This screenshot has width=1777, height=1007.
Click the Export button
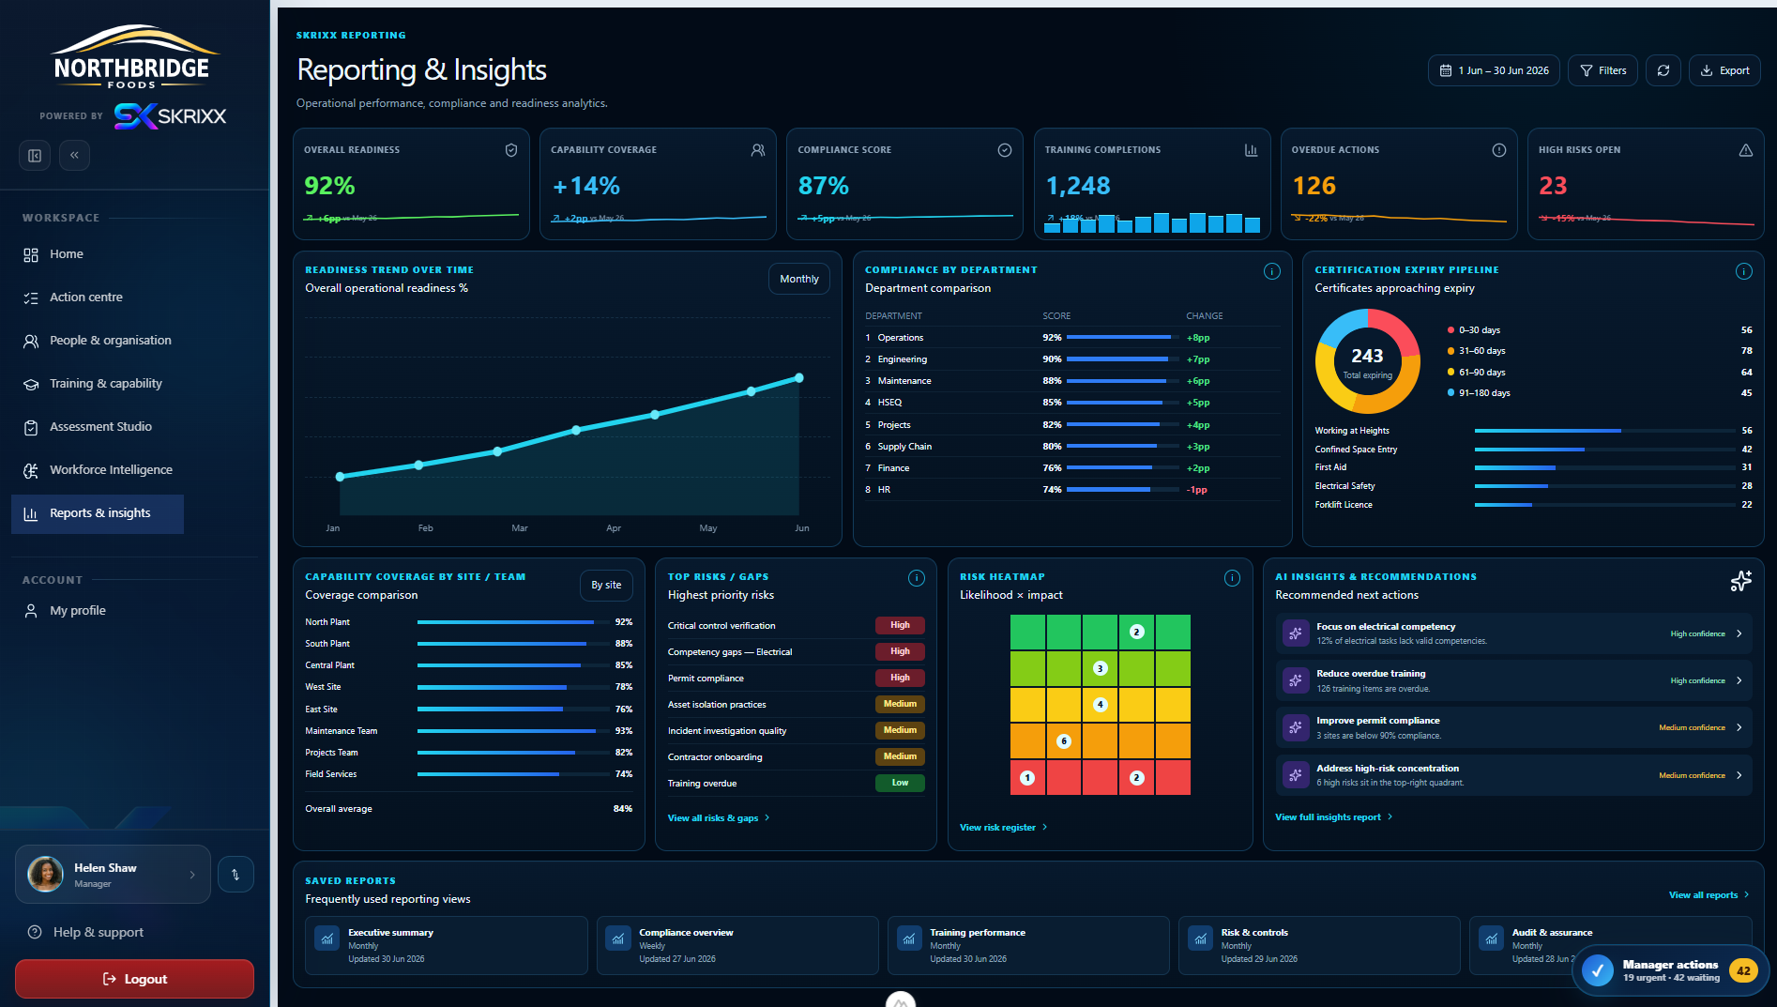click(1724, 70)
